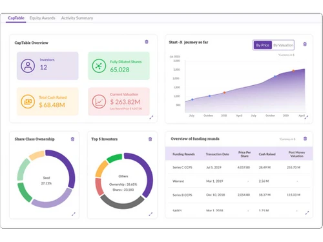Click the Dec 10, 2018 transaction date
Image resolution: width=323 pixels, height=242 pixels.
pyautogui.click(x=215, y=195)
